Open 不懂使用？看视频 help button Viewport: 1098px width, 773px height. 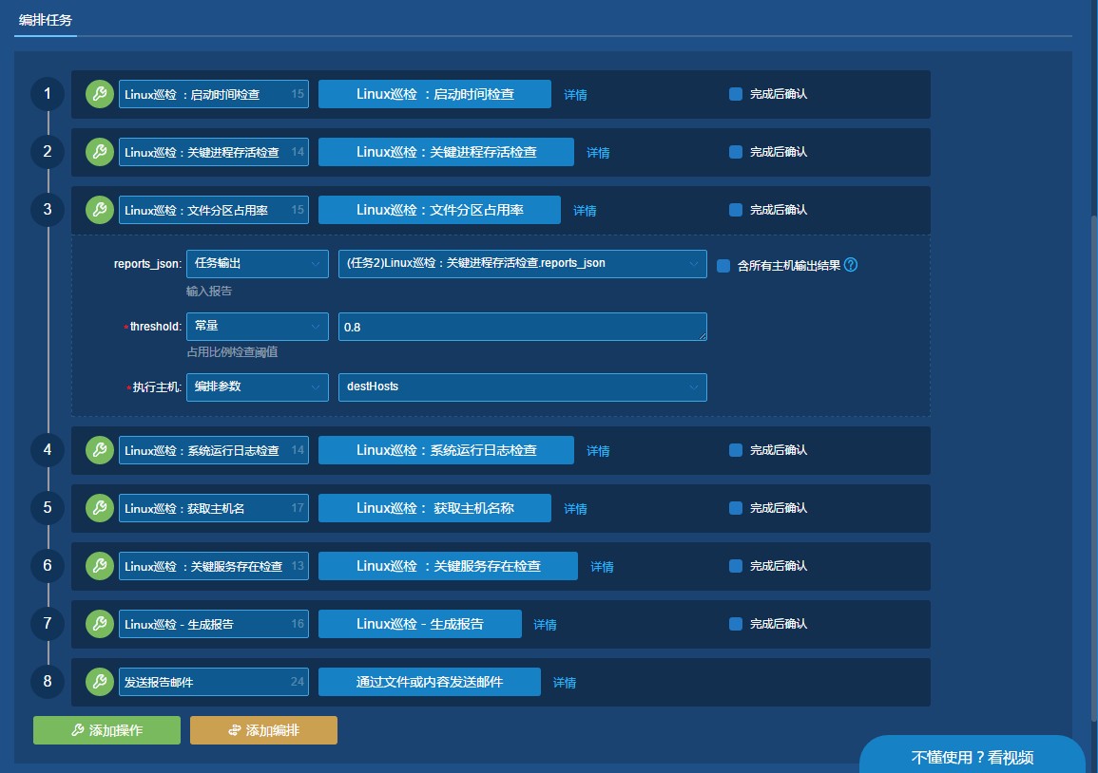[x=973, y=756]
